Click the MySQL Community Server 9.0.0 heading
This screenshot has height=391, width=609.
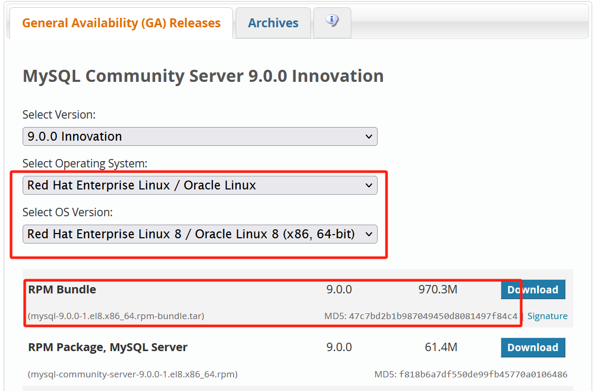pyautogui.click(x=203, y=76)
